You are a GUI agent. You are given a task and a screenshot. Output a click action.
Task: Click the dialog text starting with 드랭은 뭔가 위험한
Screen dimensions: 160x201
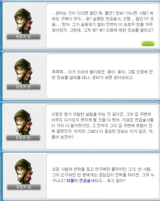(x=102, y=125)
